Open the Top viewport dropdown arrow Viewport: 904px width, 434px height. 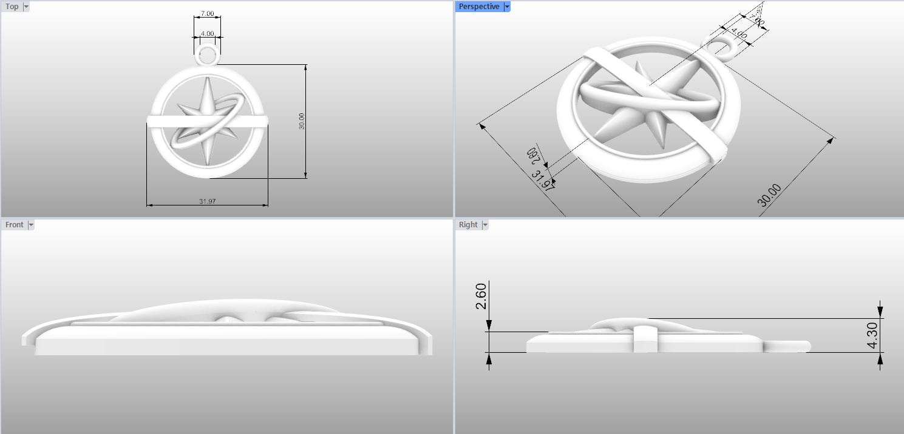(x=26, y=7)
